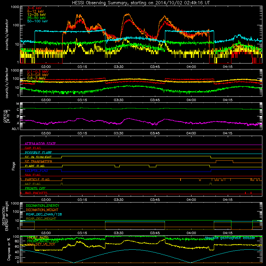Click the POSSIBLE_FLARE label
Viewport: 266px width, 266px height.
pyautogui.click(x=38, y=153)
